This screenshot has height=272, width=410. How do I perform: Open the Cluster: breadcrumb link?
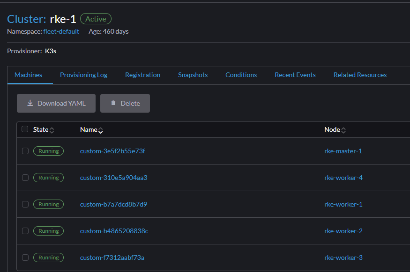pos(26,19)
